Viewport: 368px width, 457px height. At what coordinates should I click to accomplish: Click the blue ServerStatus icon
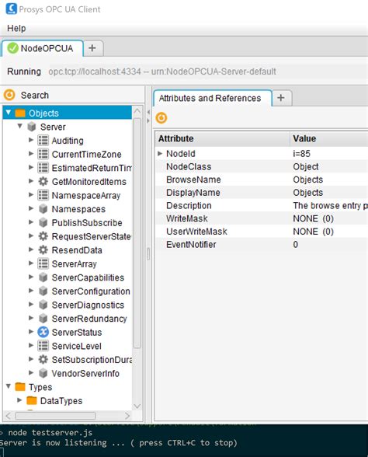[43, 333]
